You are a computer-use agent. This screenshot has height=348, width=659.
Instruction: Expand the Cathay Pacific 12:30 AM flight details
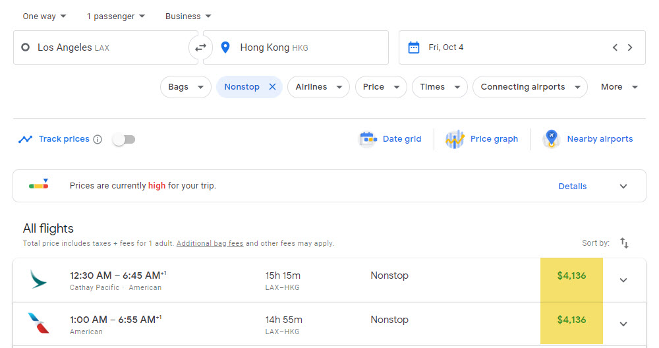[623, 280]
